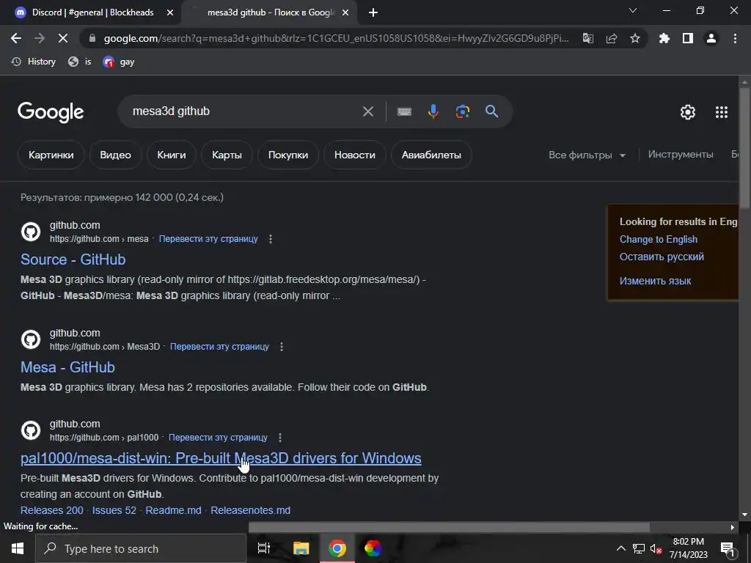Open the History bookmark

[34, 62]
